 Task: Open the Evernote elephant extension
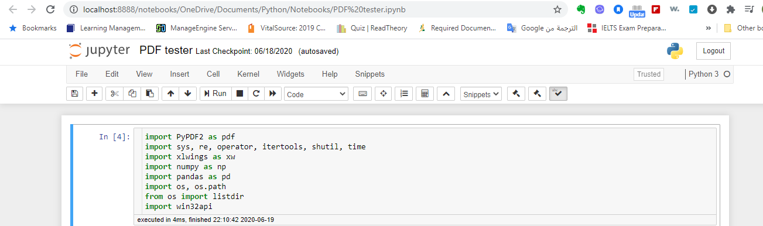[x=581, y=9]
